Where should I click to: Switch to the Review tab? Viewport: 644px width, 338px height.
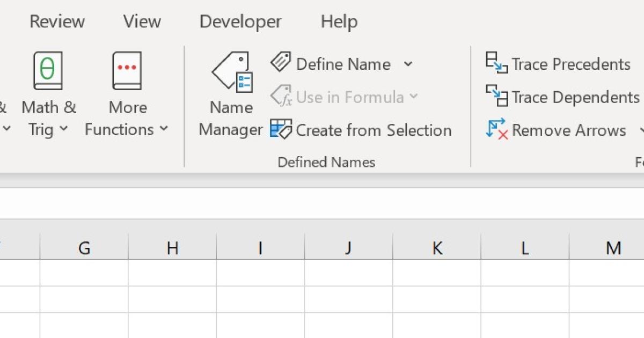[x=57, y=21]
